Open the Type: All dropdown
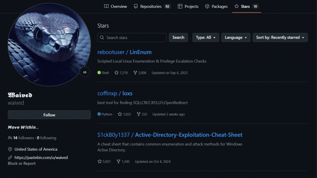The height and width of the screenshot is (178, 317). pos(205,38)
